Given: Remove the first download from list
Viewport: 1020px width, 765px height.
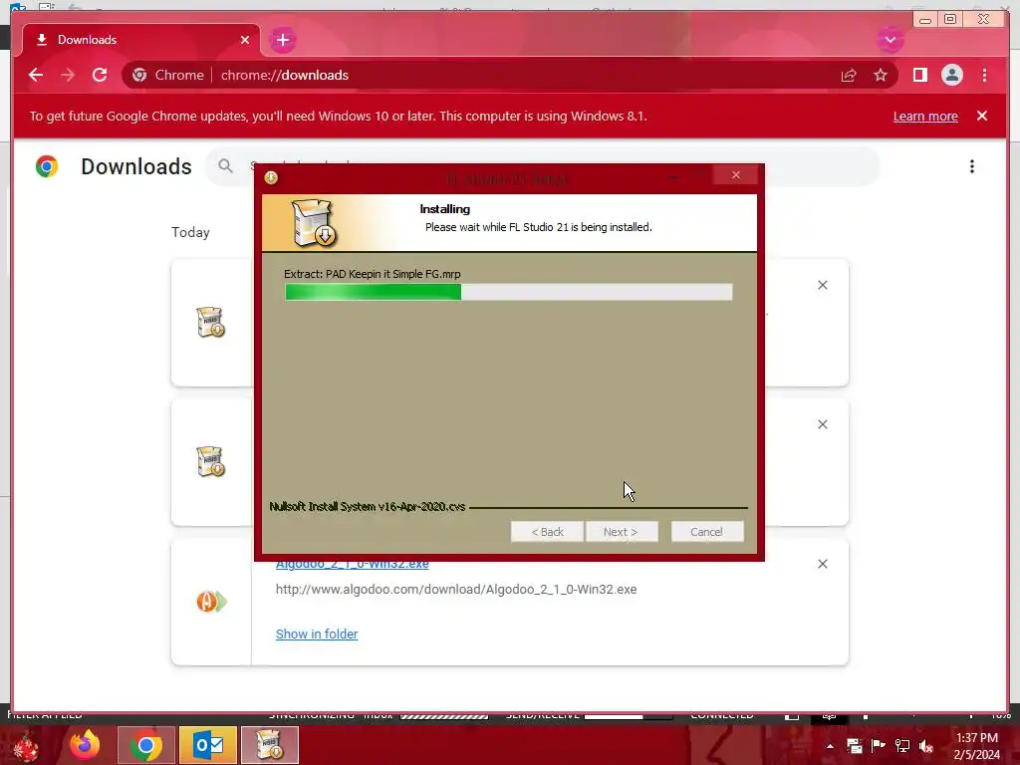Looking at the screenshot, I should 822,285.
